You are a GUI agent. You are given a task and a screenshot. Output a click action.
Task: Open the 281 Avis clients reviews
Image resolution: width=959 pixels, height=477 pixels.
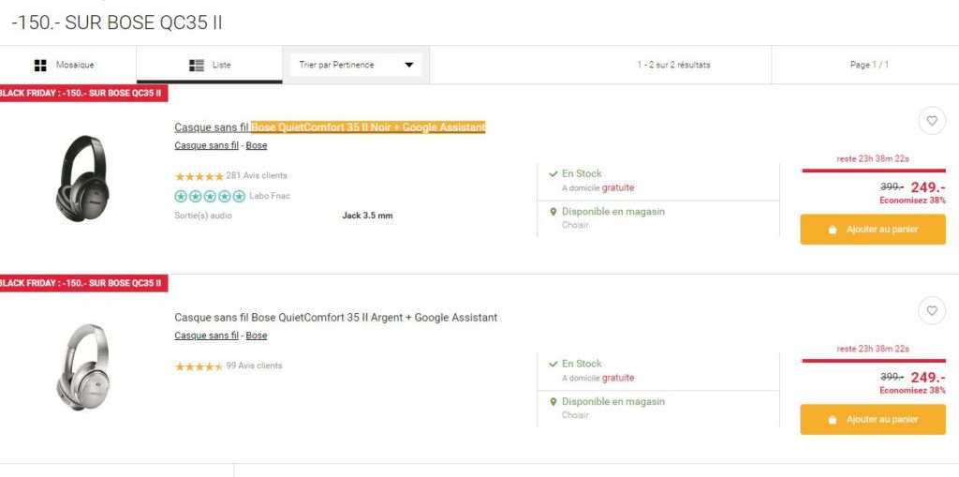coord(256,175)
